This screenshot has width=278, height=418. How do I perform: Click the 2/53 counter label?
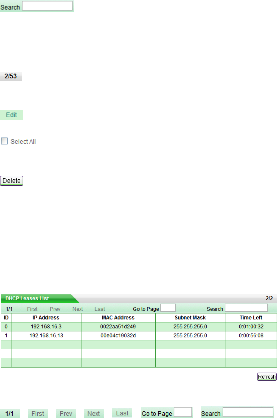pyautogui.click(x=11, y=76)
